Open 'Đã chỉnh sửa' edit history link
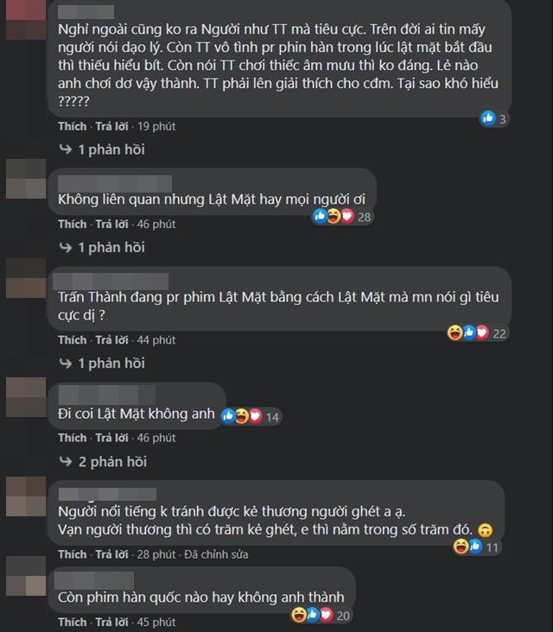The height and width of the screenshot is (632, 553). 216,554
